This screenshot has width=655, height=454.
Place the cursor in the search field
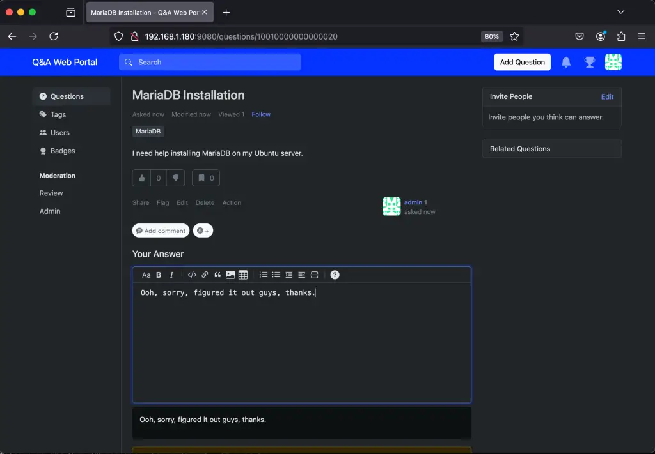click(210, 61)
